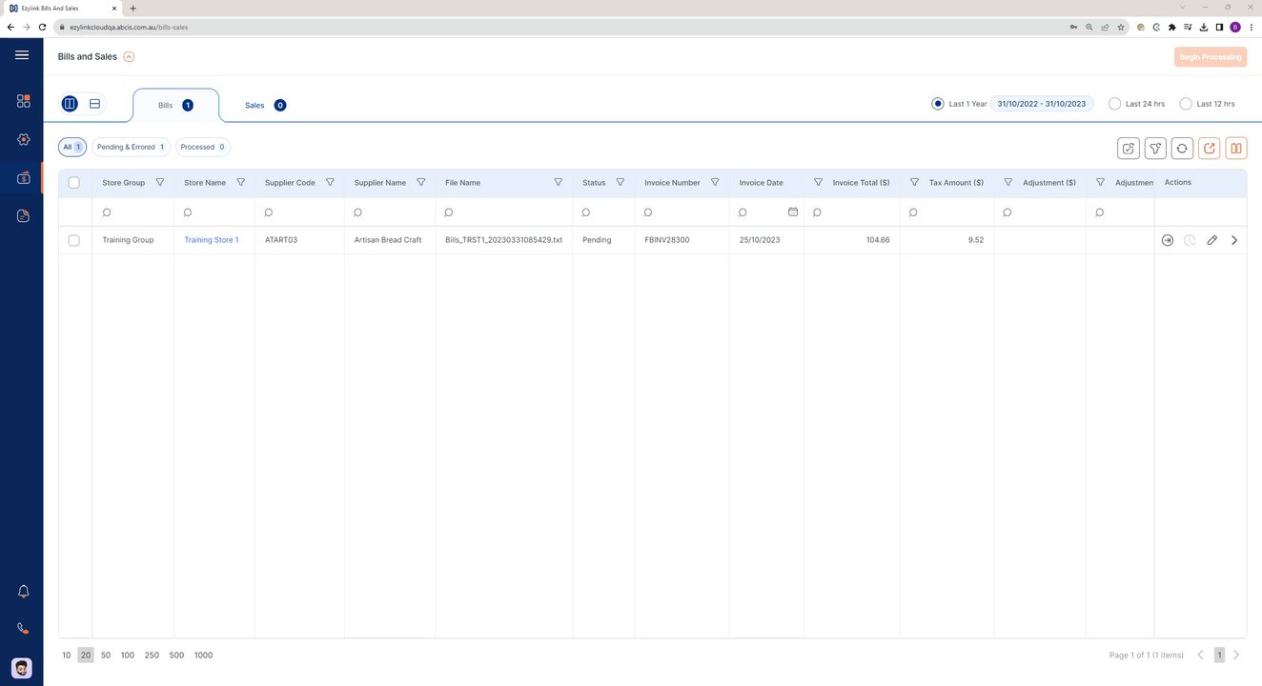The height and width of the screenshot is (686, 1262).
Task: Show Pending & Errored items
Action: pyautogui.click(x=131, y=147)
